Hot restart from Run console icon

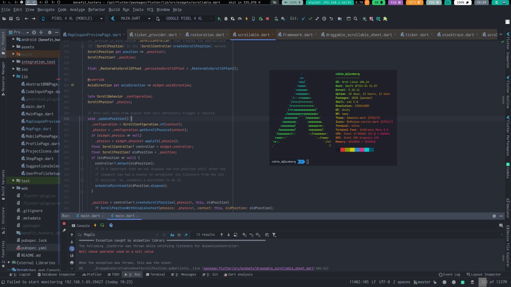coord(103,225)
